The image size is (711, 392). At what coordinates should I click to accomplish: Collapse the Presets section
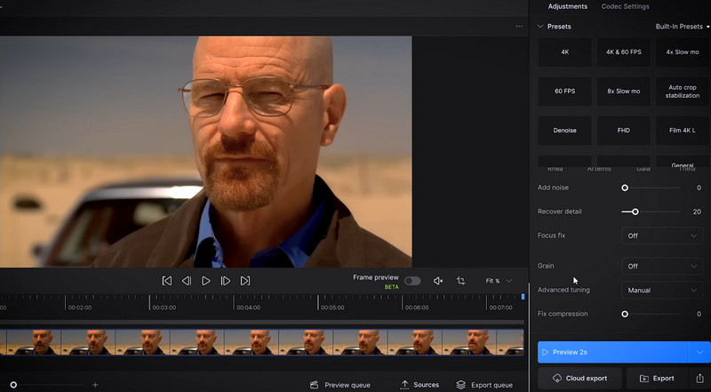541,27
